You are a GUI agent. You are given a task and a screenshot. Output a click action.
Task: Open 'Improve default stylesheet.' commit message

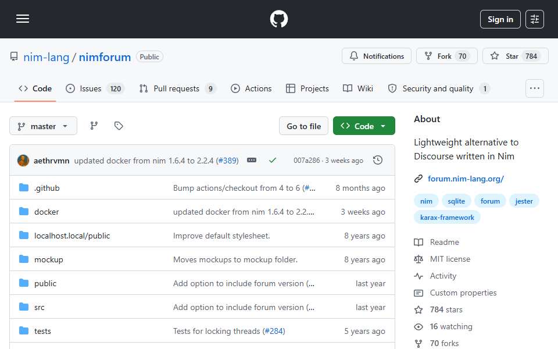pyautogui.click(x=221, y=236)
